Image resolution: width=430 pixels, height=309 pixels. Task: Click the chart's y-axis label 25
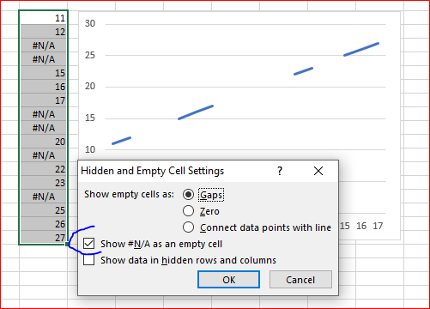90,55
